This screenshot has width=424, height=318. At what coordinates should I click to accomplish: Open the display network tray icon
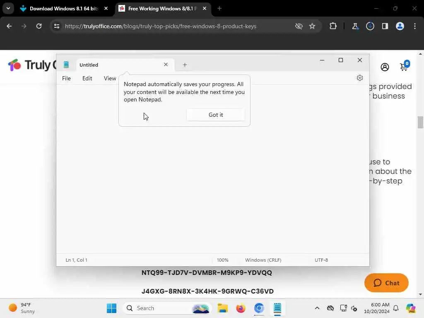pos(343,308)
